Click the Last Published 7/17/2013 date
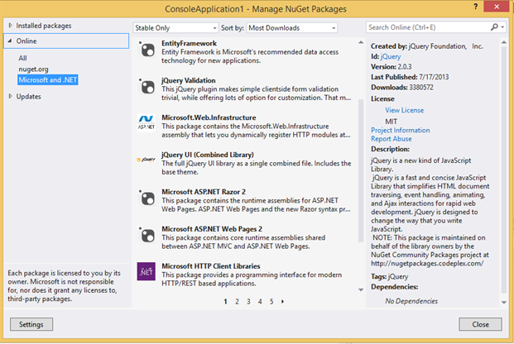 coord(434,77)
